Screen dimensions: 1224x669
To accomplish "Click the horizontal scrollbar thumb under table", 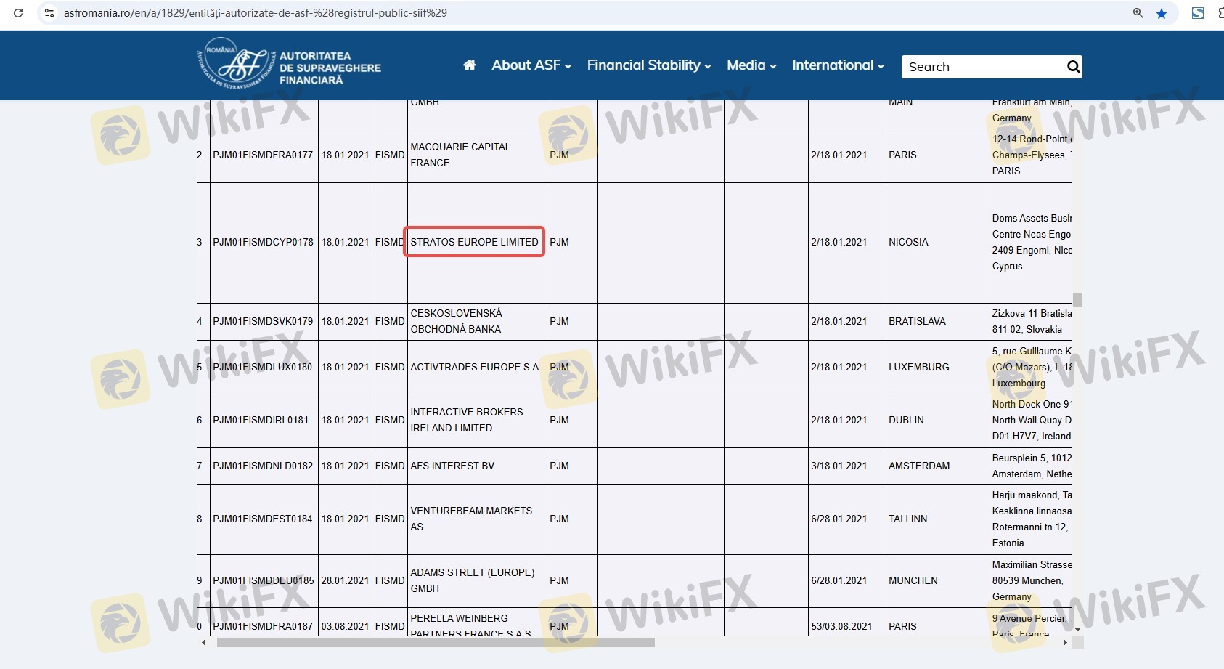I will (436, 642).
